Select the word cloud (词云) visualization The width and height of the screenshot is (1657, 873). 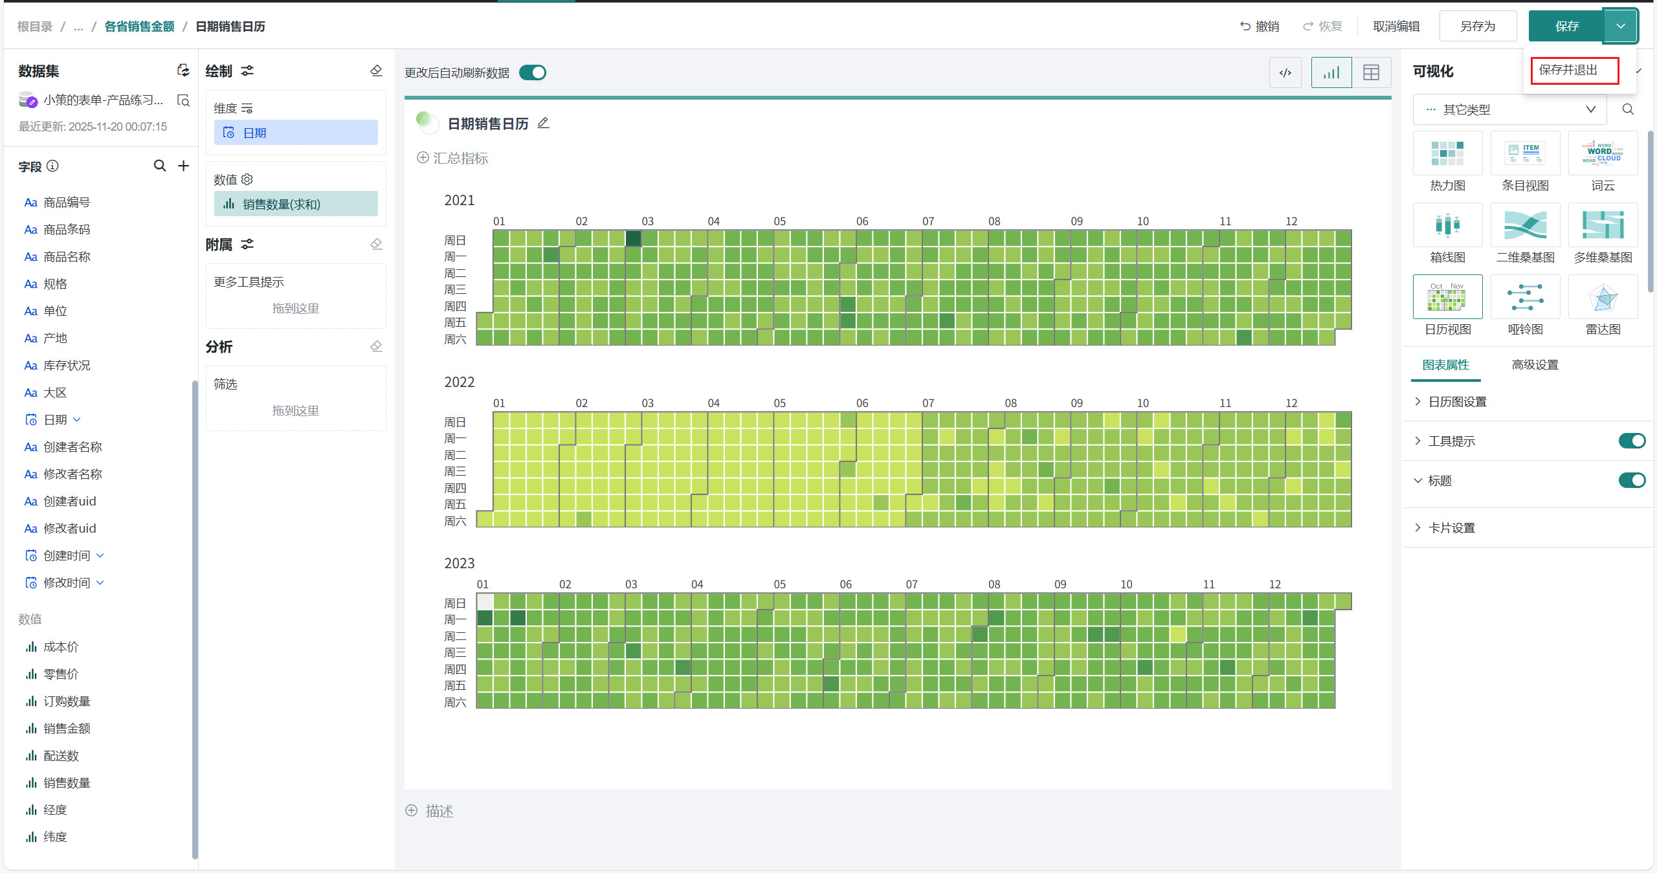[1603, 154]
